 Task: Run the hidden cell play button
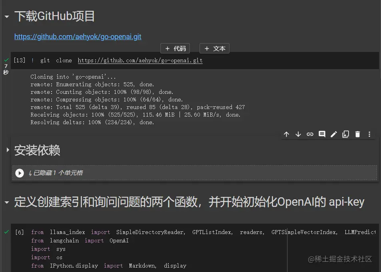tap(20, 173)
